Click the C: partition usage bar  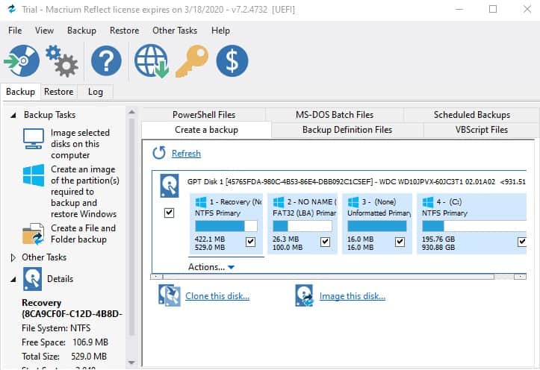[474, 226]
